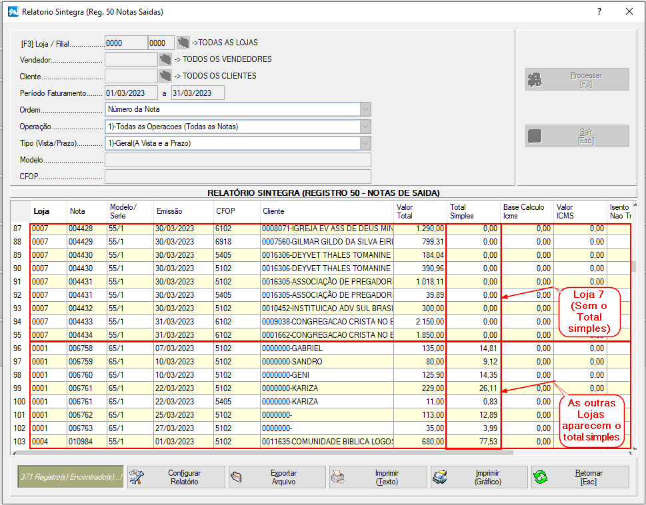Click client 0011635-COMUNIDADE BIBLICA LOGOS cell
Viewport: 646px width, 505px height.
pyautogui.click(x=326, y=442)
